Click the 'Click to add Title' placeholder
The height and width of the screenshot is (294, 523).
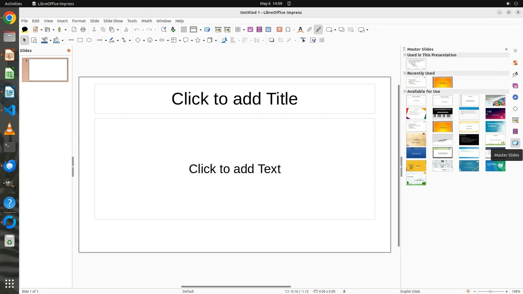coord(235,99)
